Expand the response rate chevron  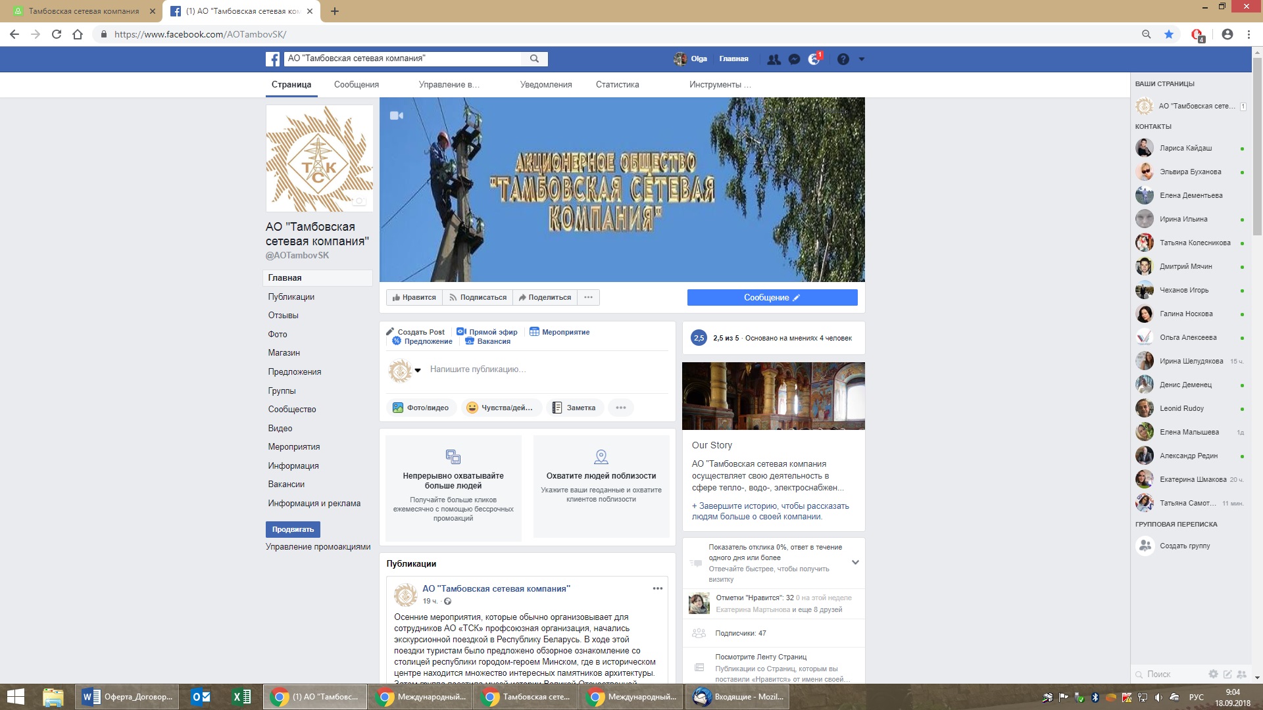click(x=855, y=562)
